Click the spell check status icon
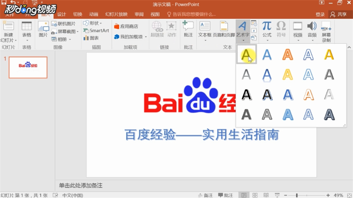This screenshot has height=198, width=353. coord(55,195)
